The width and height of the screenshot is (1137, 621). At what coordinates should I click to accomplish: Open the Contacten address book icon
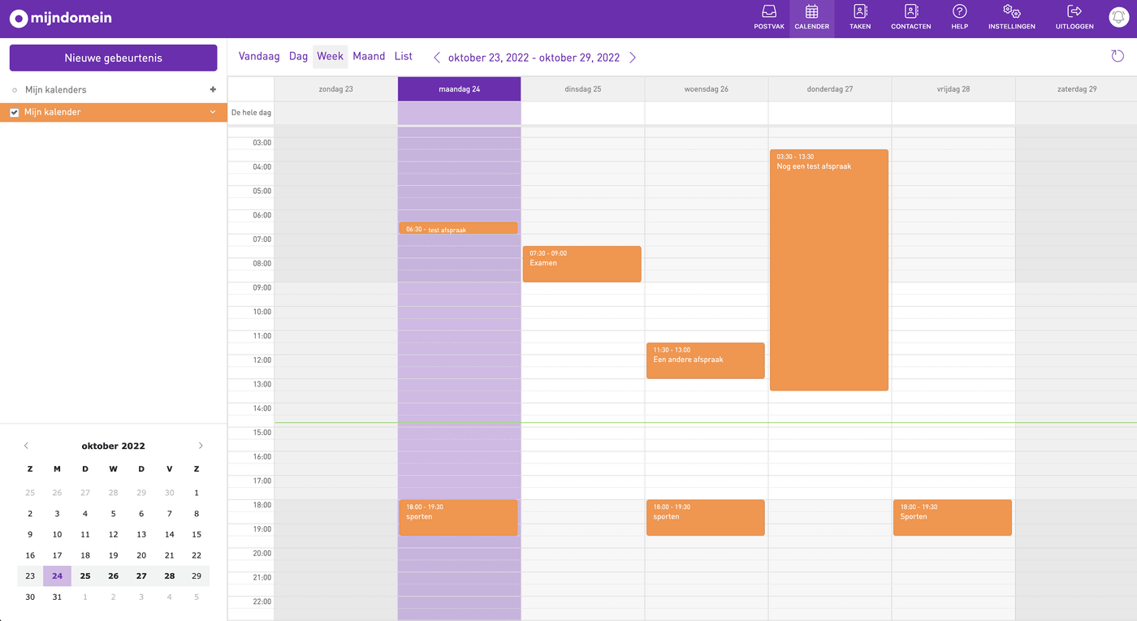tap(910, 18)
